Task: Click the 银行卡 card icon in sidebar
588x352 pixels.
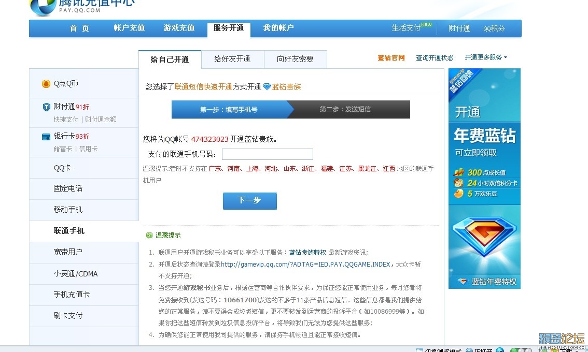Action: [x=46, y=137]
